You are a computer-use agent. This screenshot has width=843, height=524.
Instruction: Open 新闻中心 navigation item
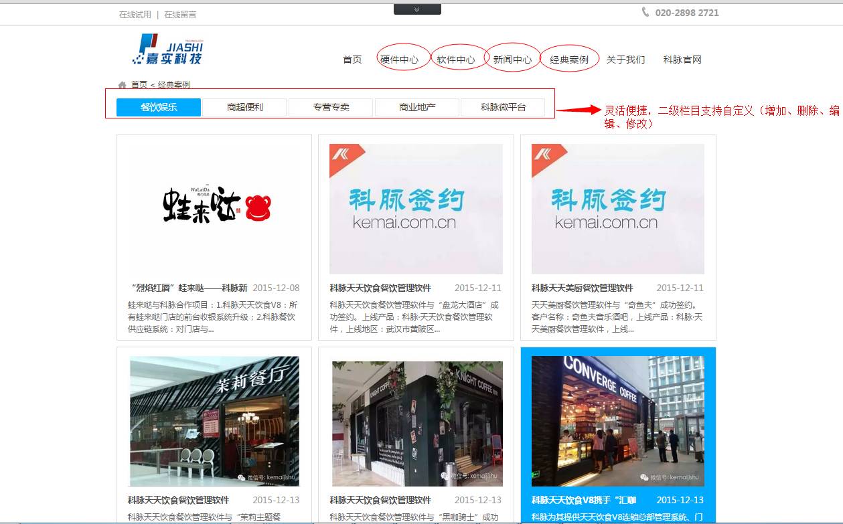pos(512,60)
